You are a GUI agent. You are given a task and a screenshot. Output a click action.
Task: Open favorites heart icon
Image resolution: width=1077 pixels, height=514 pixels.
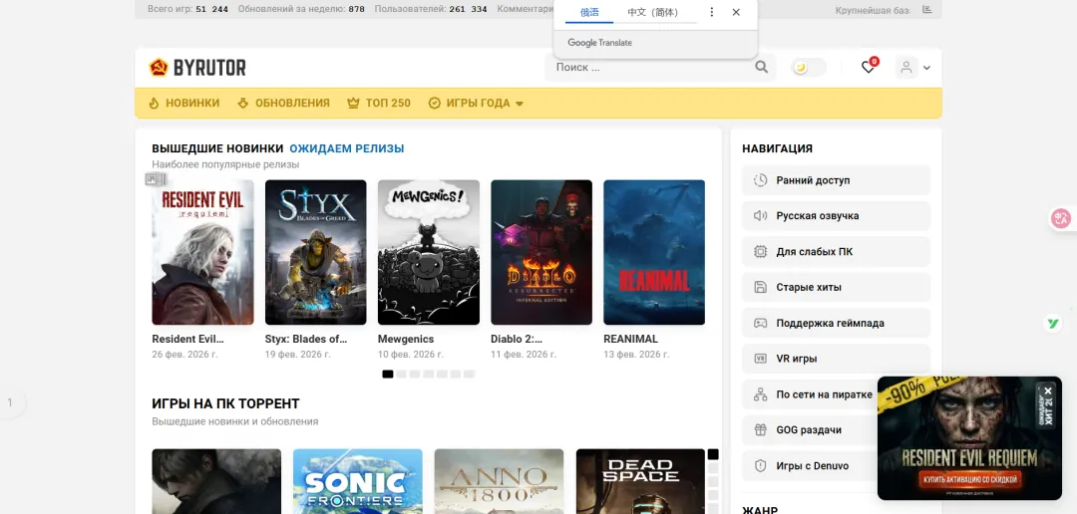869,68
